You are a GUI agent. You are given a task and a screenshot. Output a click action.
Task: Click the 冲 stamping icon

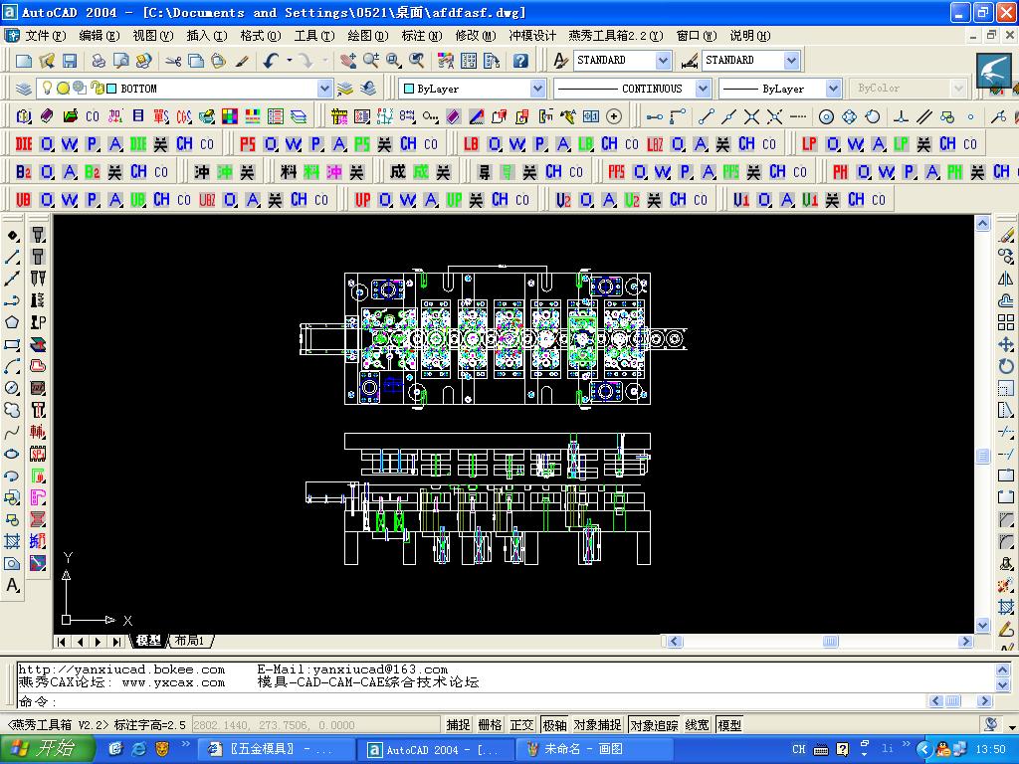202,172
